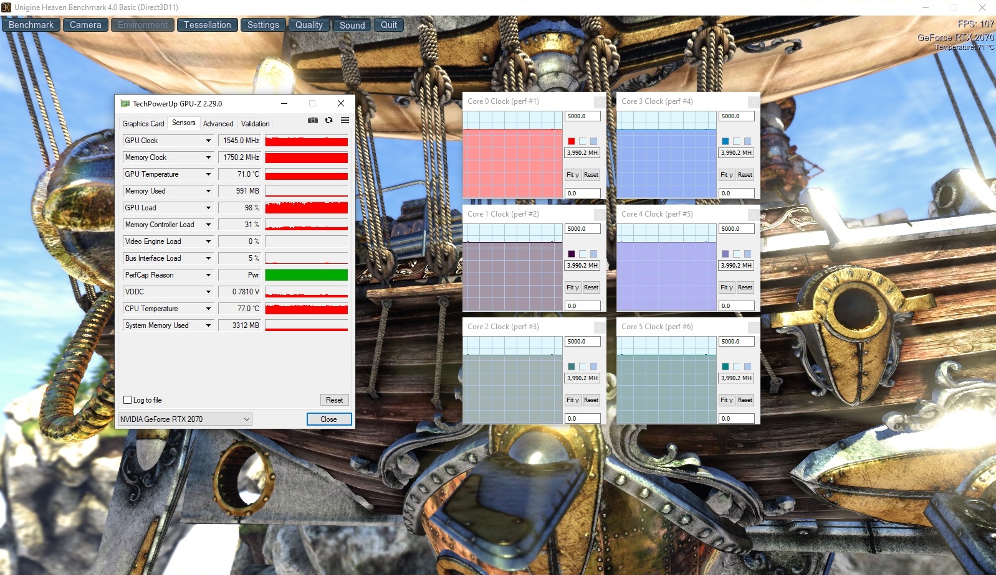
Task: Click the CPU Temperature value 77.0 °C
Action: click(x=240, y=309)
